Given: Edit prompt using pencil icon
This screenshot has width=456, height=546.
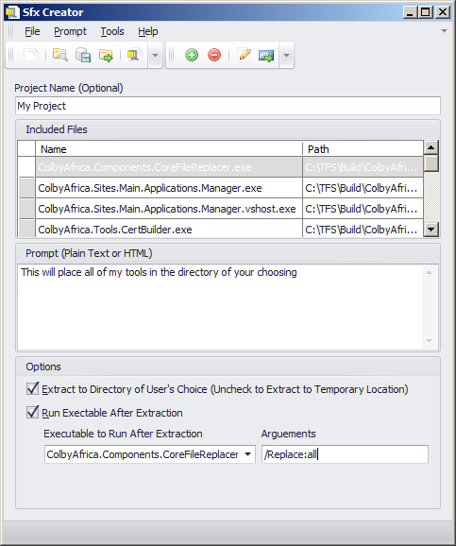Looking at the screenshot, I should pyautogui.click(x=244, y=55).
